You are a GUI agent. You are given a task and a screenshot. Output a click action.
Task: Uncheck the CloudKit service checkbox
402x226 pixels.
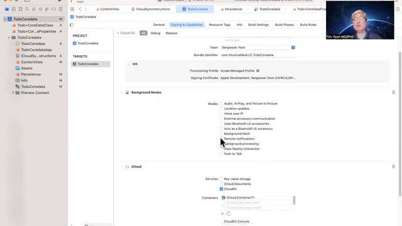click(x=221, y=189)
